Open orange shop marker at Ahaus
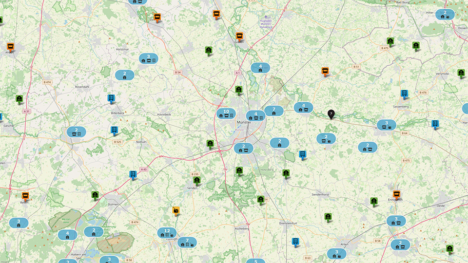 coord(10,47)
